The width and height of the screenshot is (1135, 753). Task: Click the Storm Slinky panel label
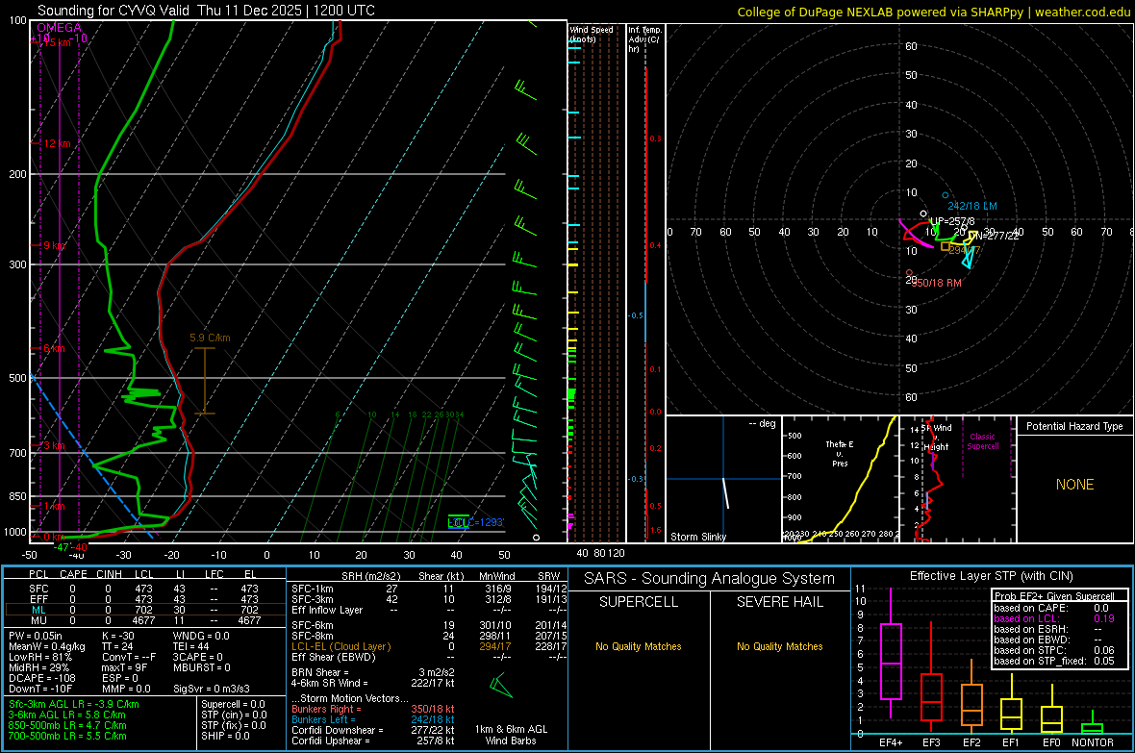coord(698,537)
